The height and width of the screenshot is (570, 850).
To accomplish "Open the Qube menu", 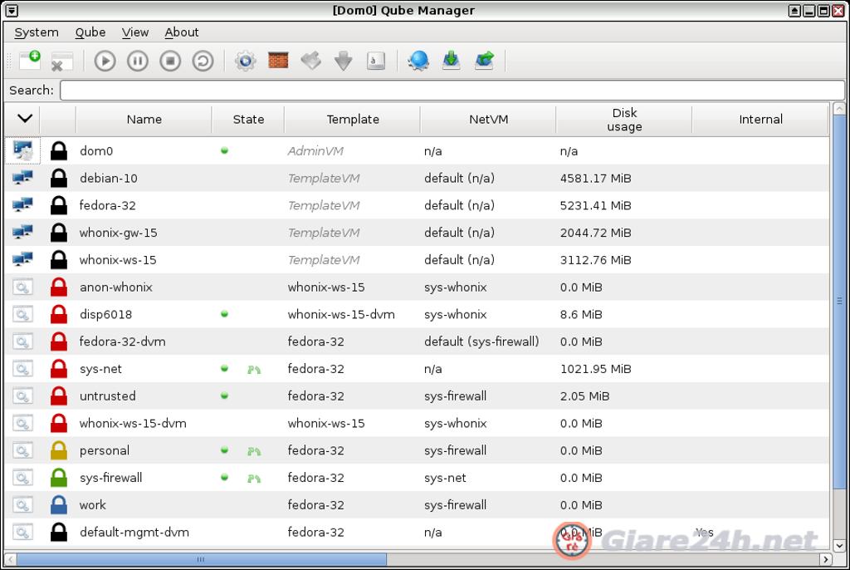I will point(90,32).
